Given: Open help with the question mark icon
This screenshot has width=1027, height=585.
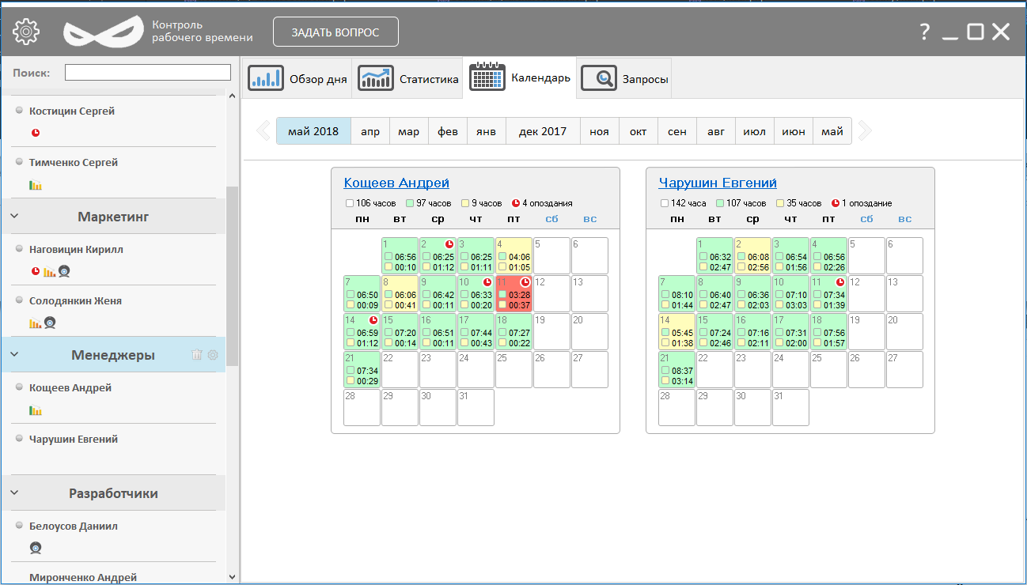Looking at the screenshot, I should point(924,32).
